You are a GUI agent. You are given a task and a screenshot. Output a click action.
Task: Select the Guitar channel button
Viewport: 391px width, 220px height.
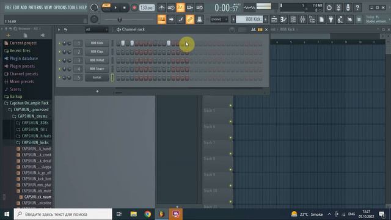tap(97, 78)
